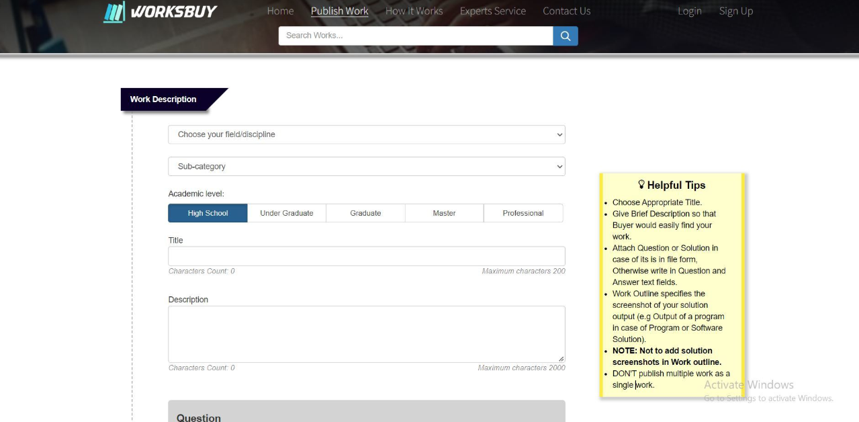Image resolution: width=859 pixels, height=422 pixels.
Task: Click the Login link
Action: coord(689,11)
